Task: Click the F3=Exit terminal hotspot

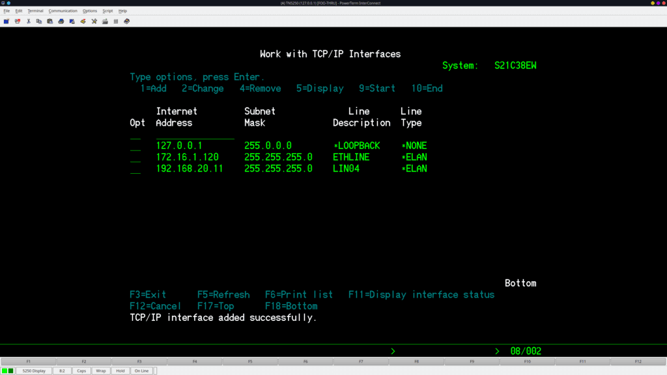Action: [148, 295]
